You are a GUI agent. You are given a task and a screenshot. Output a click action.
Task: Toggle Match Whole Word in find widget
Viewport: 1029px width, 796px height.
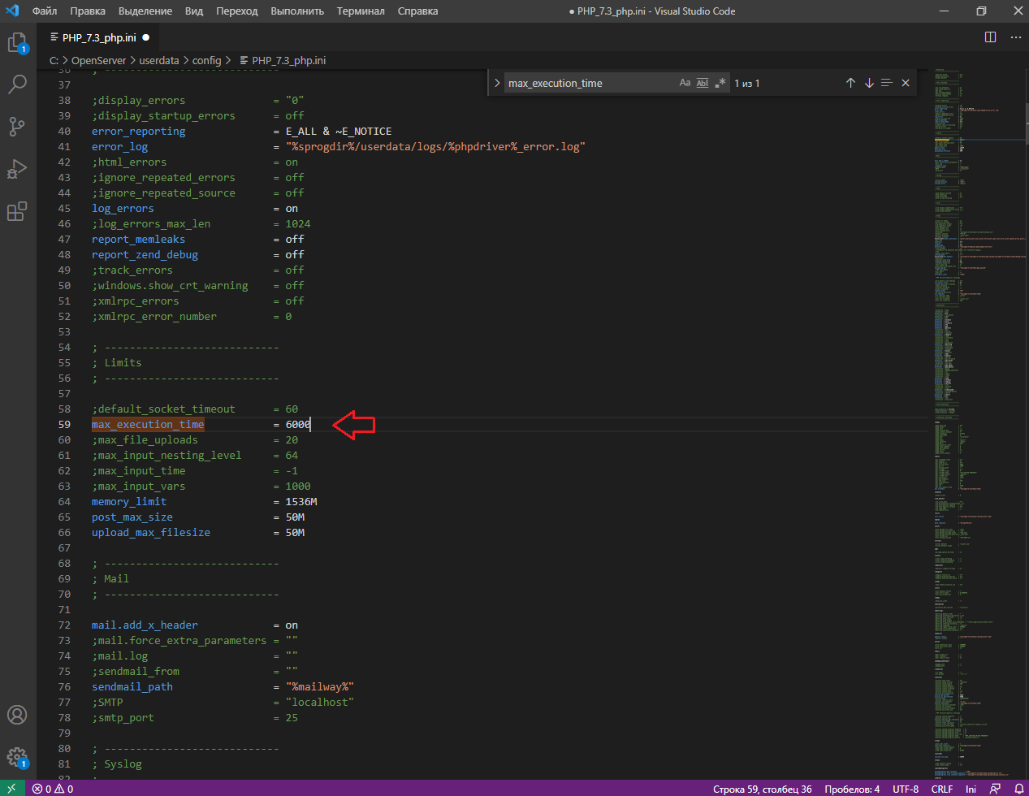click(x=703, y=83)
